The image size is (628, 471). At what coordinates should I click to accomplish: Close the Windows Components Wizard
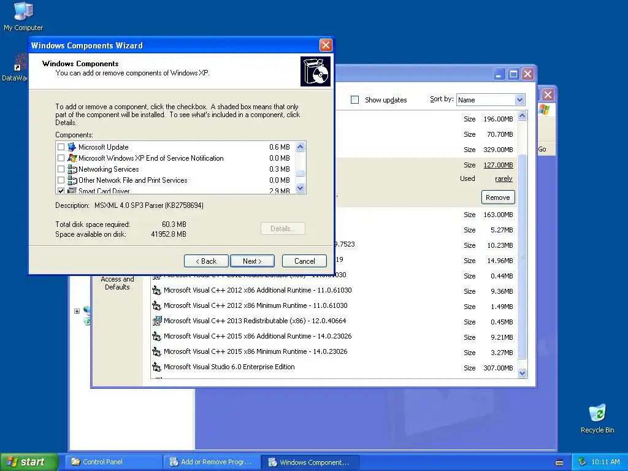pos(326,45)
